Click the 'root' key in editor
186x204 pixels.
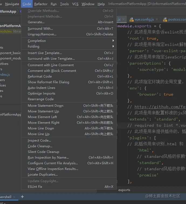tap(135, 39)
